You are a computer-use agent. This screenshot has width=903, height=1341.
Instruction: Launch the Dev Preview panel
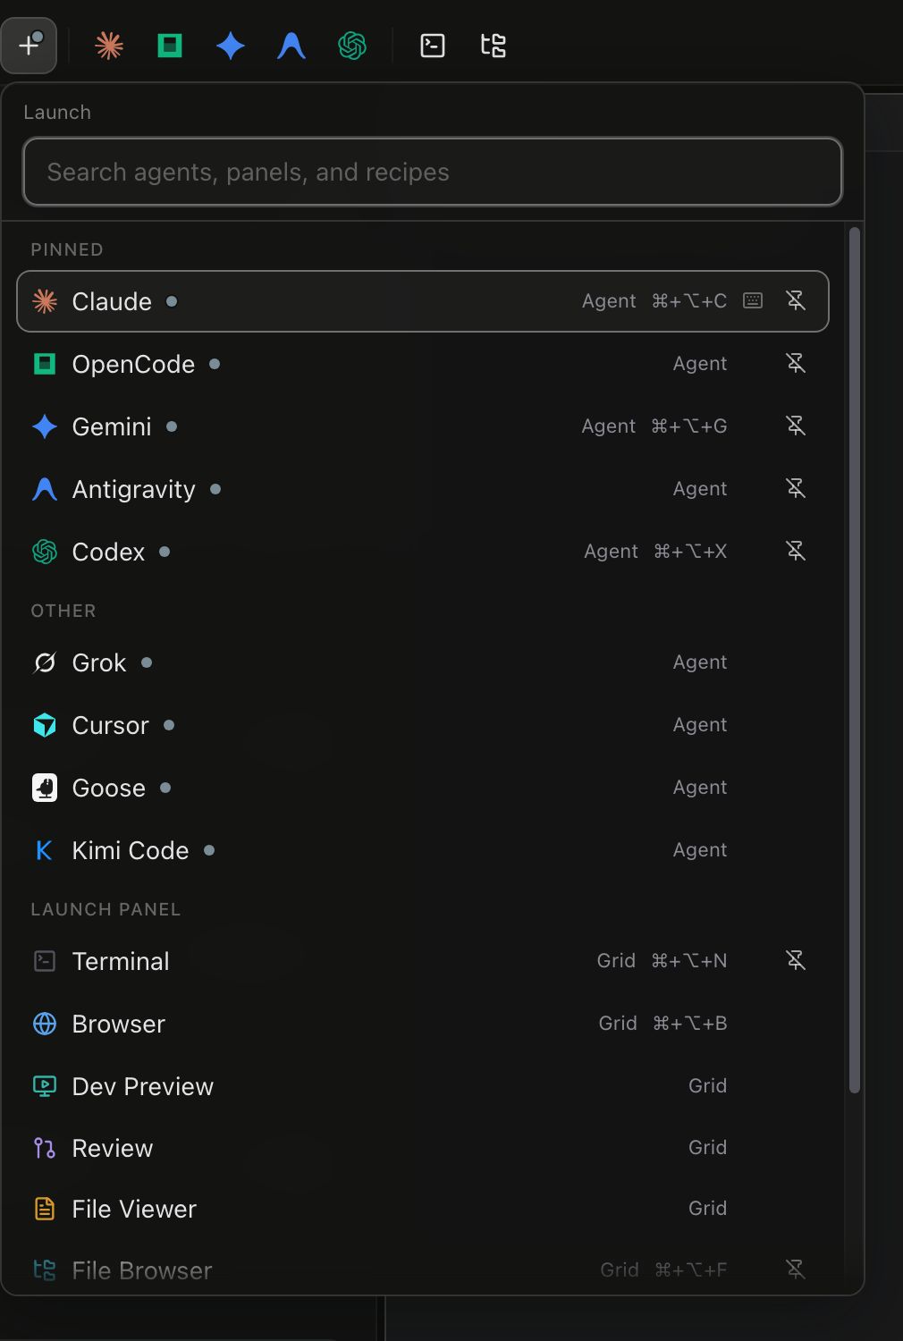point(423,1086)
